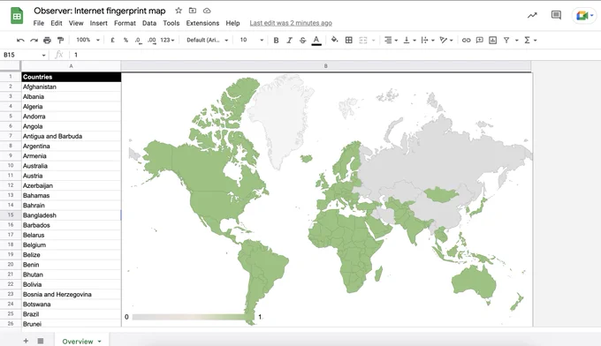Open the vertical align dropdown
This screenshot has width=601, height=346.
click(409, 41)
